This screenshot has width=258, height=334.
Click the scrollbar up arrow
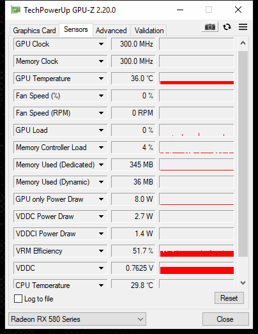(x=243, y=43)
